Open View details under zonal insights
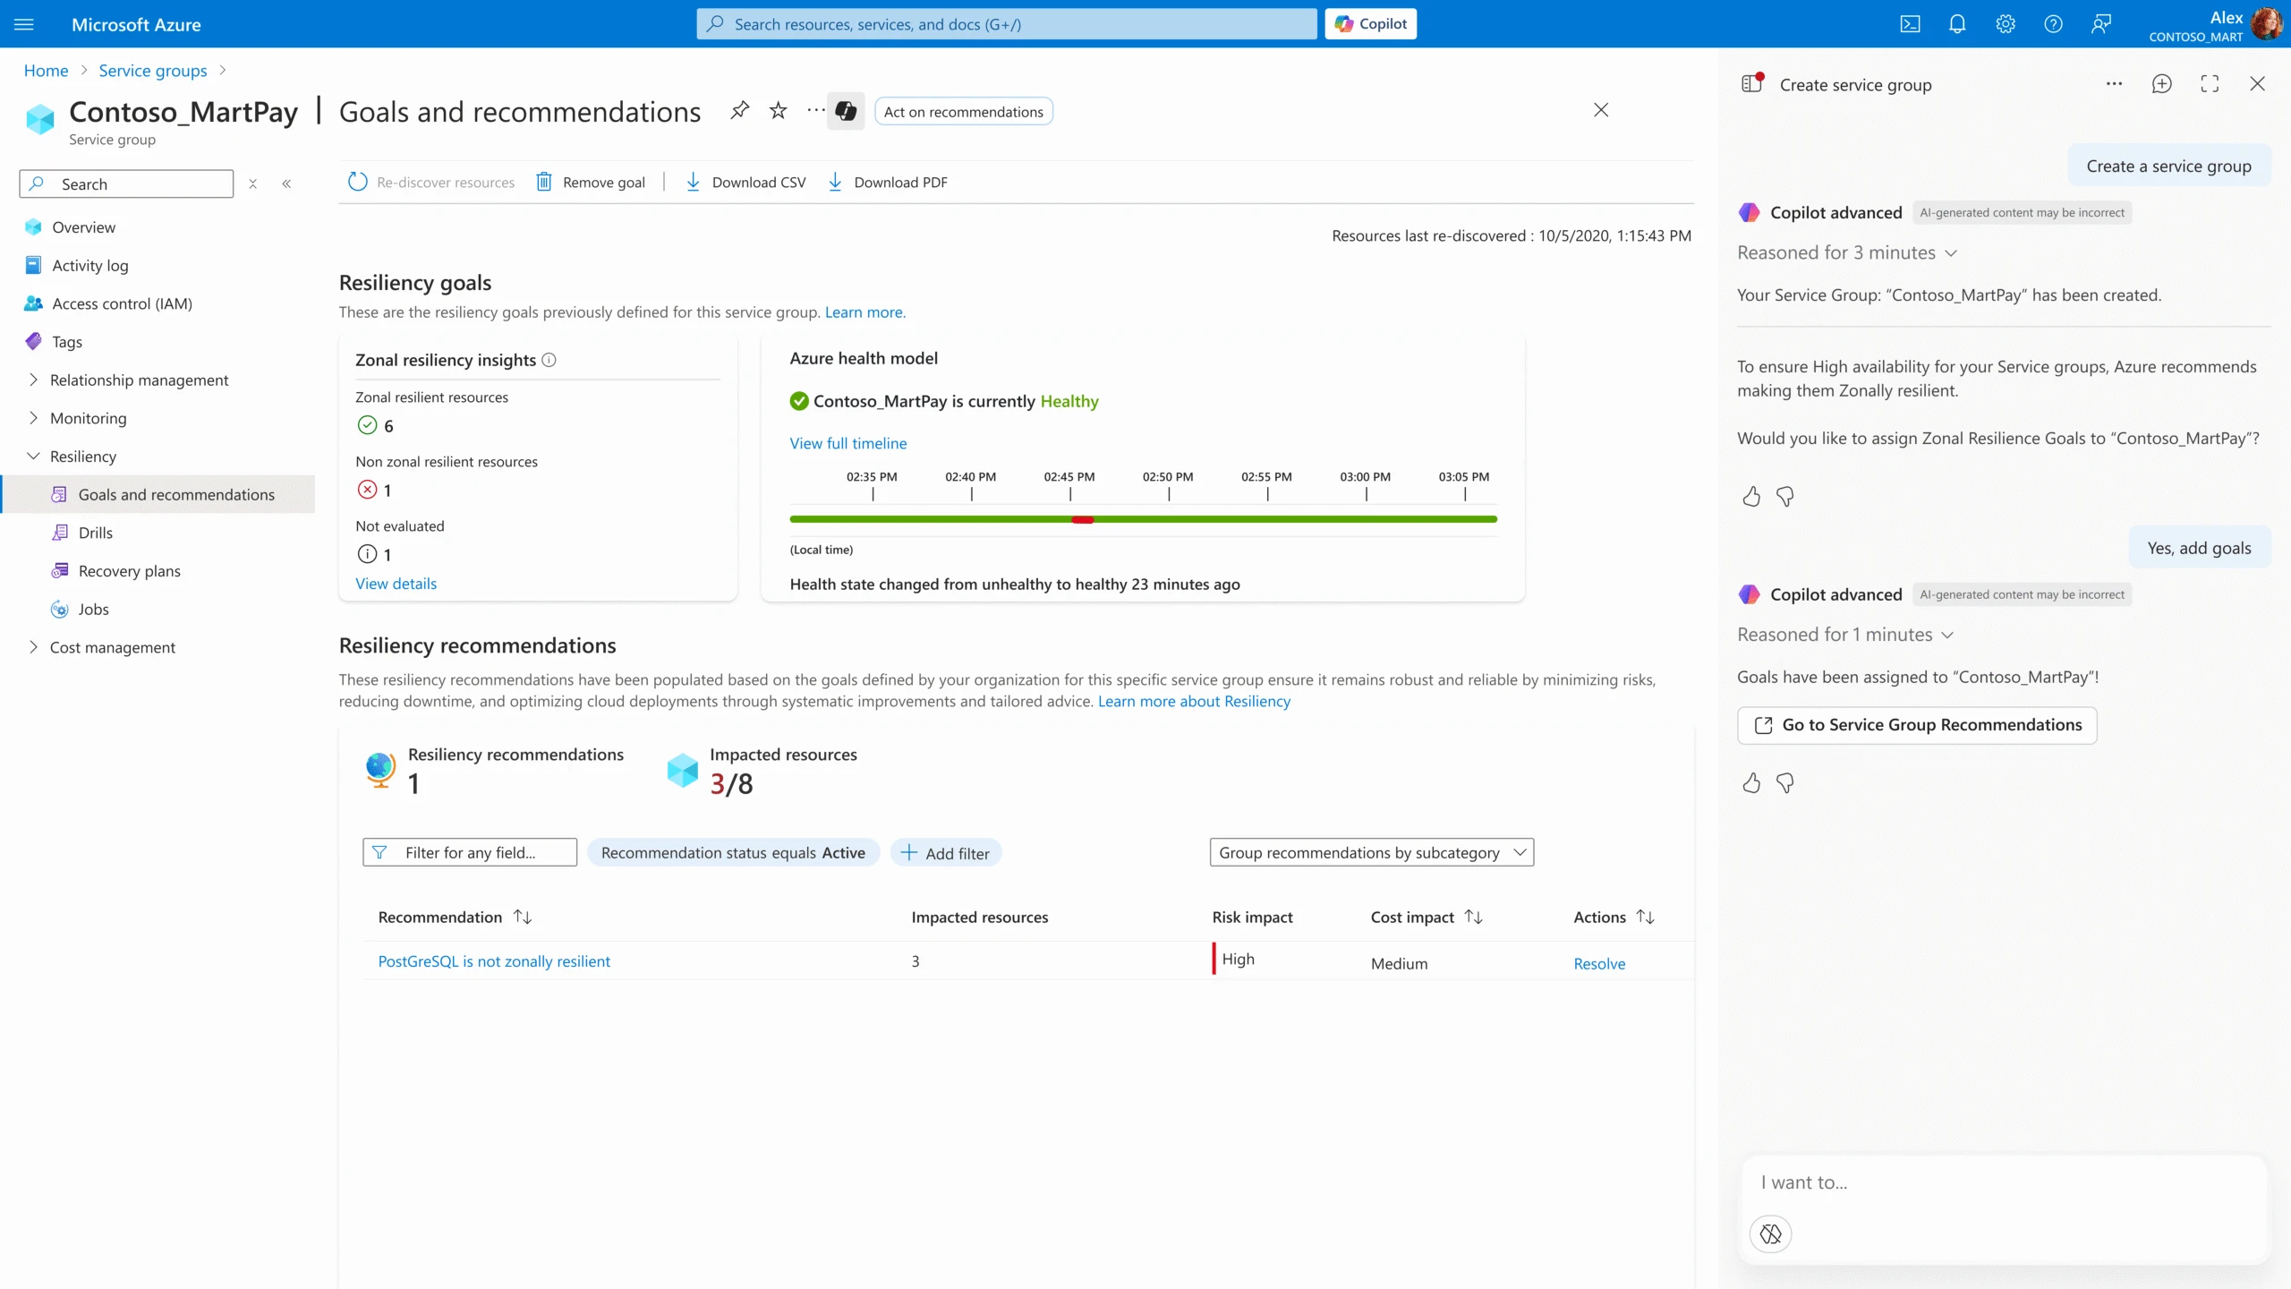This screenshot has width=2291, height=1289. click(396, 584)
